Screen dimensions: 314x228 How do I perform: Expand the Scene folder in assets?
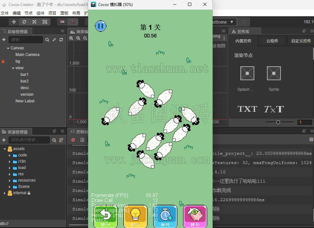10,187
